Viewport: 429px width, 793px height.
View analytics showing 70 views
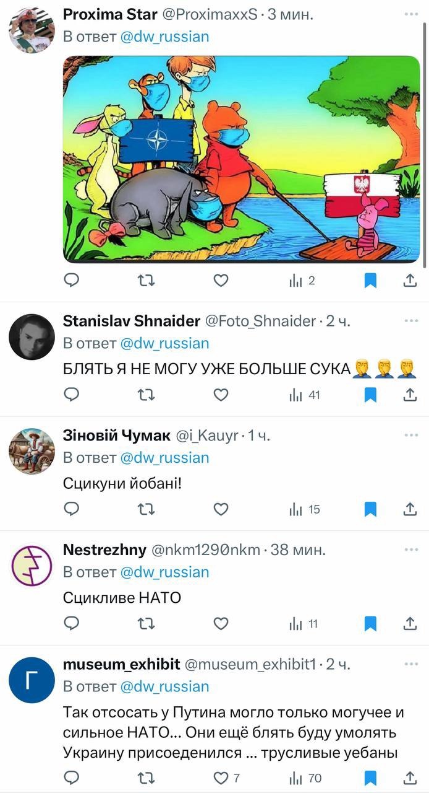tap(305, 778)
